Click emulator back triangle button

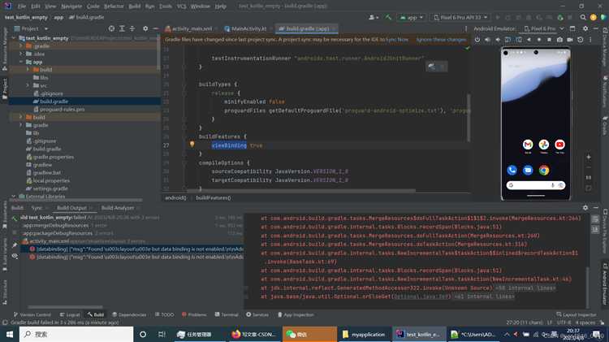coord(529,40)
